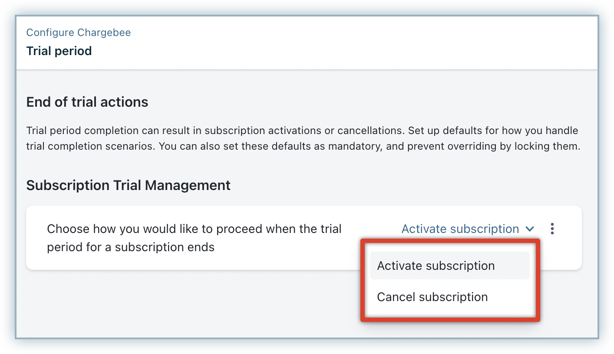Image resolution: width=614 pixels, height=354 pixels.
Task: Click the trial completion description paragraph
Action: coord(304,138)
